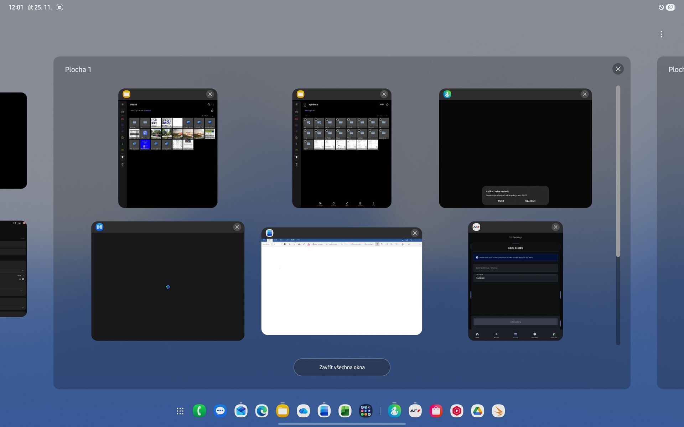This screenshot has height=427, width=684.
Task: Open the all-apps grid launcher
Action: 180,411
